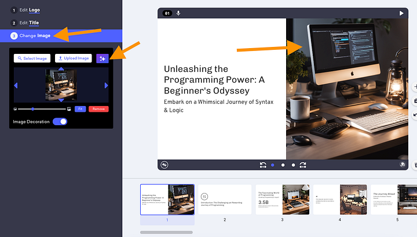Move image left with left arrow
Image resolution: width=417 pixels, height=237 pixels.
point(16,85)
